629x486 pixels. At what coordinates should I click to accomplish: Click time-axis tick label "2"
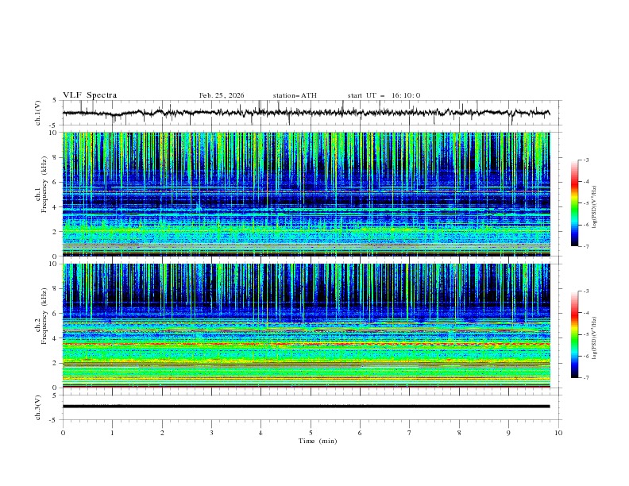point(162,433)
